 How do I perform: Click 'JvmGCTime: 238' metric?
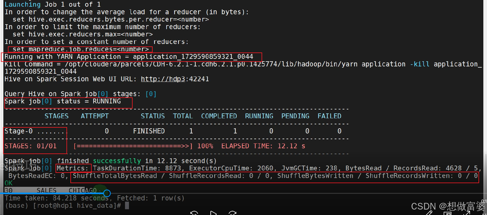(x=309, y=168)
